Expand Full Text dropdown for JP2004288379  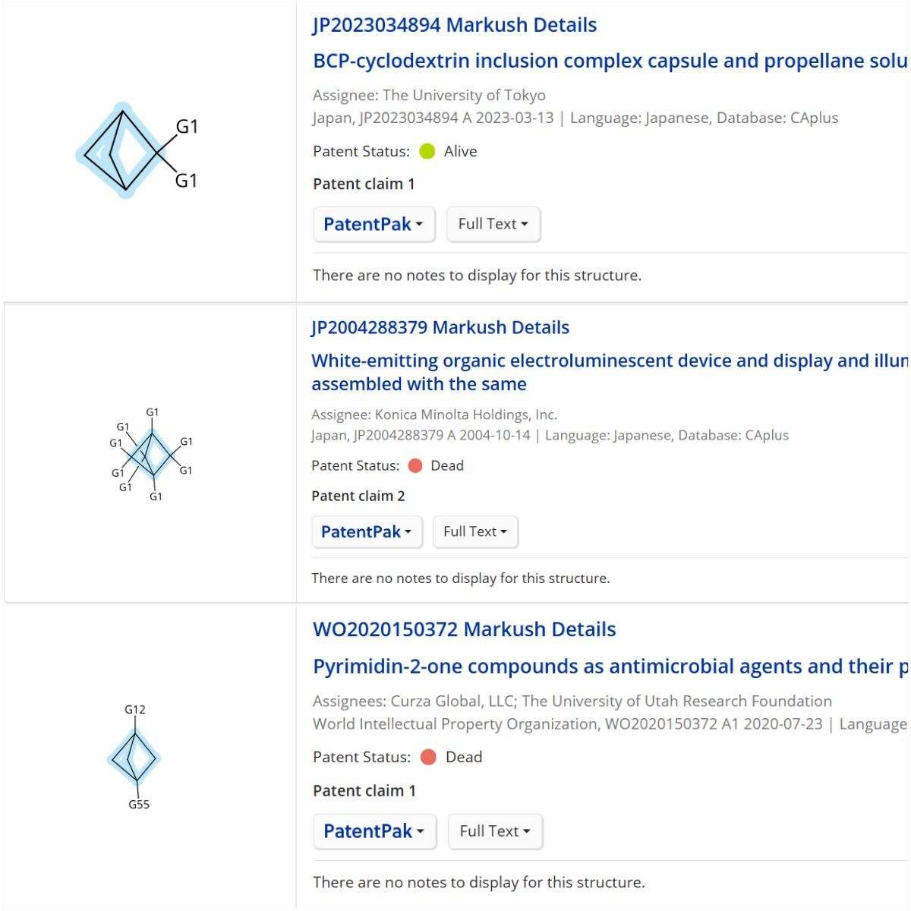point(475,531)
